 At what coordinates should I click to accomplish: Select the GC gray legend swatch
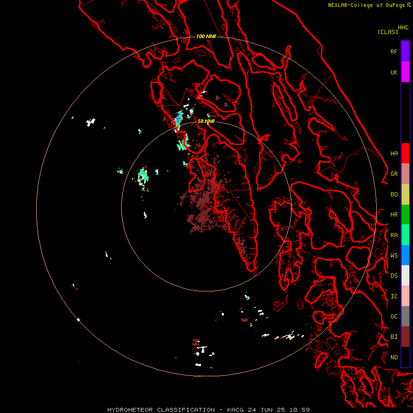tap(405, 316)
